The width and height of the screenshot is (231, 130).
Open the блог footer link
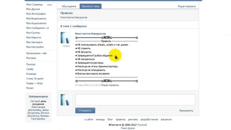pos(110,120)
